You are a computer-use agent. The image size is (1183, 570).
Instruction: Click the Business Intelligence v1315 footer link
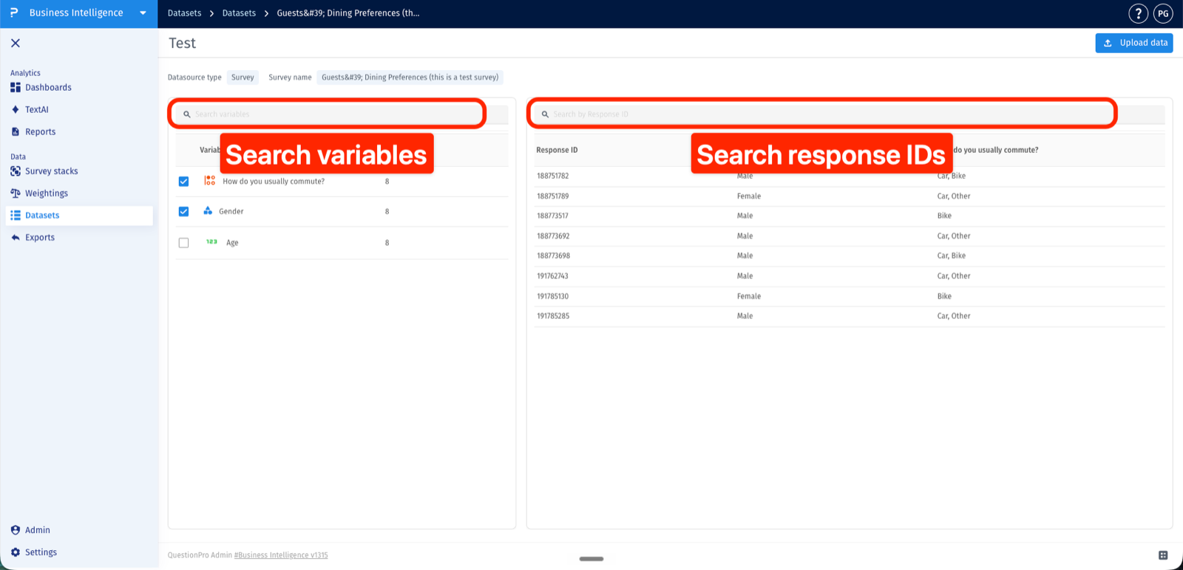(281, 555)
